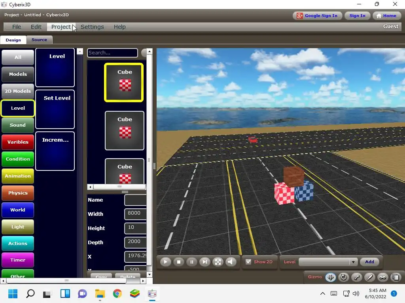Select the Physics category
Image resolution: width=405 pixels, height=303 pixels.
tap(18, 193)
